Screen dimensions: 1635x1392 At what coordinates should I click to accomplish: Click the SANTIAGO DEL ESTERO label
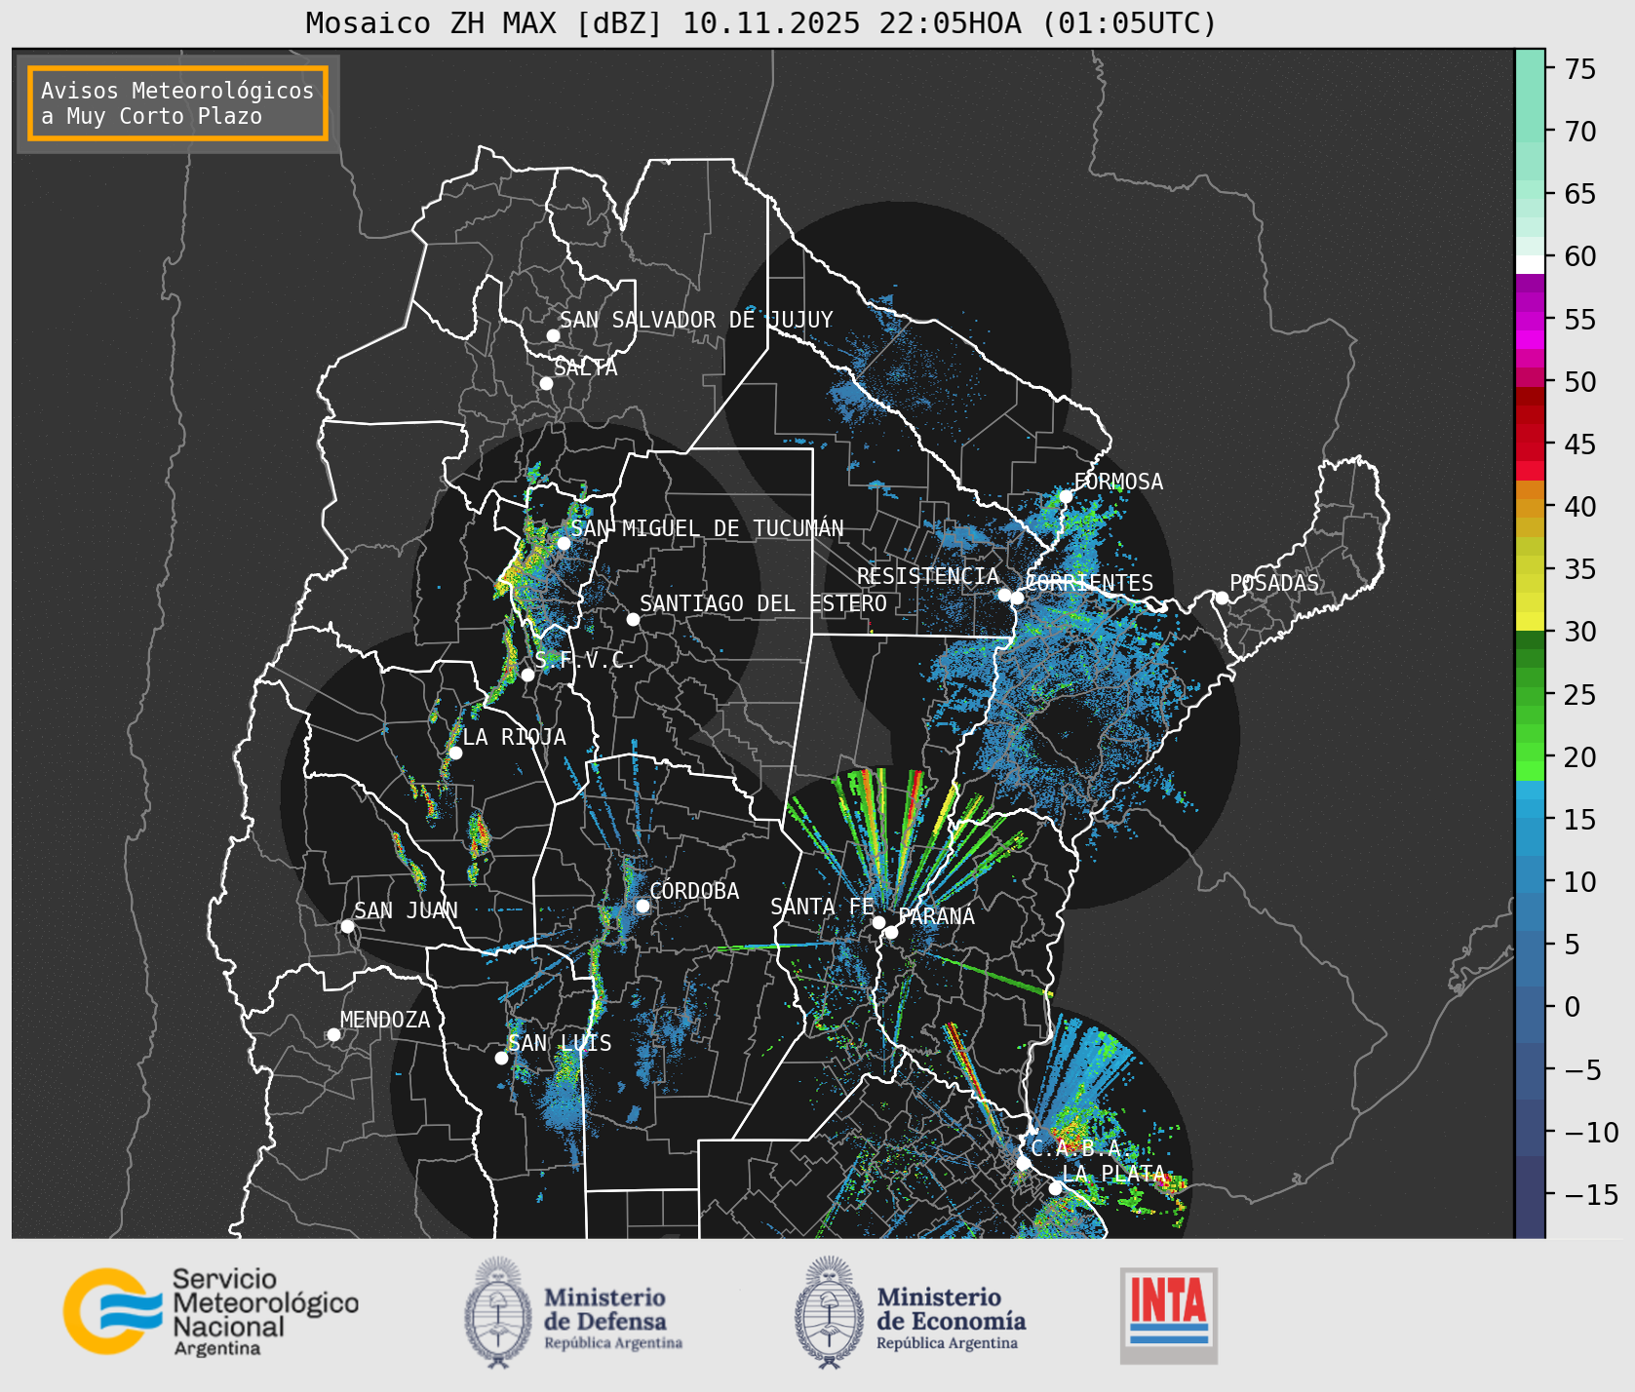(763, 603)
